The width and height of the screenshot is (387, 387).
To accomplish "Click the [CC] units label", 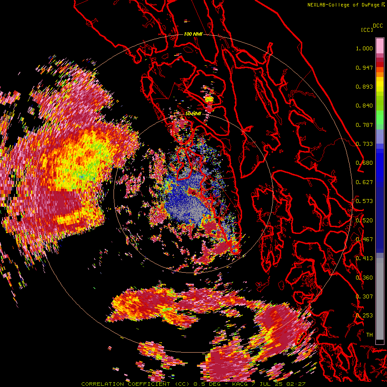I will [367, 30].
